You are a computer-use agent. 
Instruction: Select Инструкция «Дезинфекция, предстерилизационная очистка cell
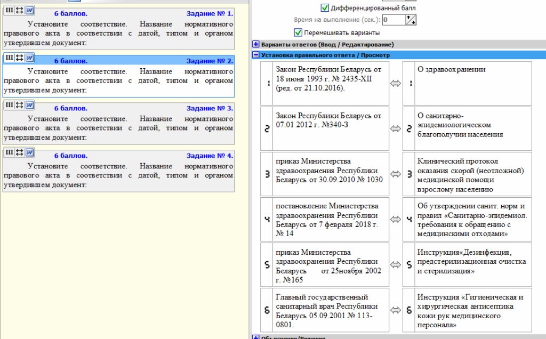pos(473,265)
